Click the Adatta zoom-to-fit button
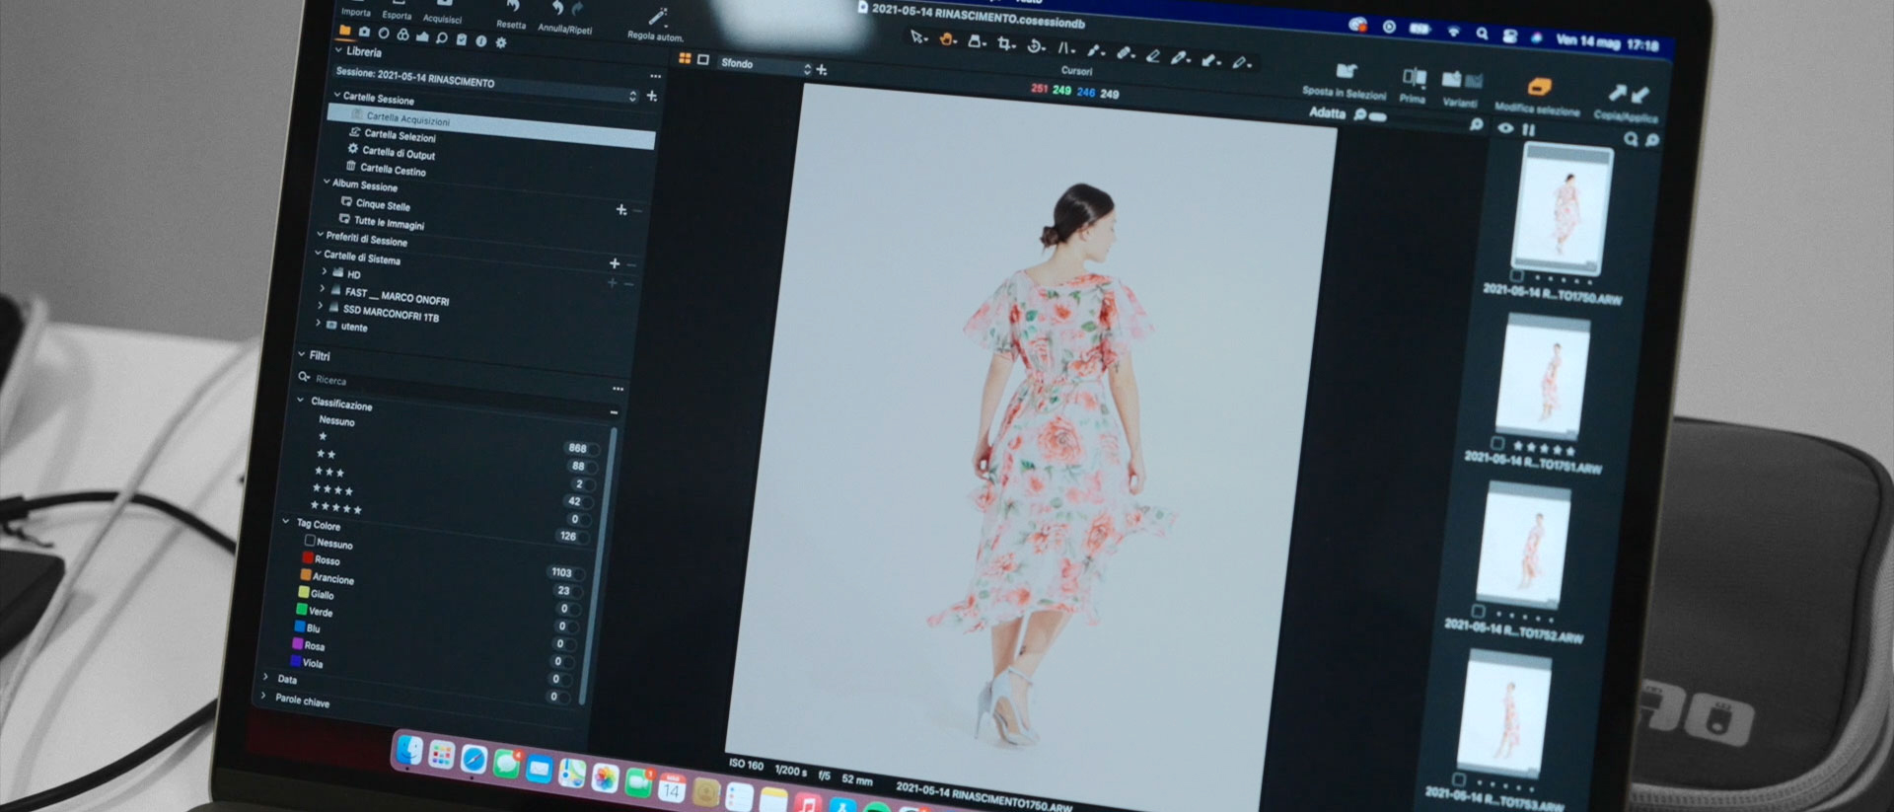1894x812 pixels. click(x=1327, y=112)
